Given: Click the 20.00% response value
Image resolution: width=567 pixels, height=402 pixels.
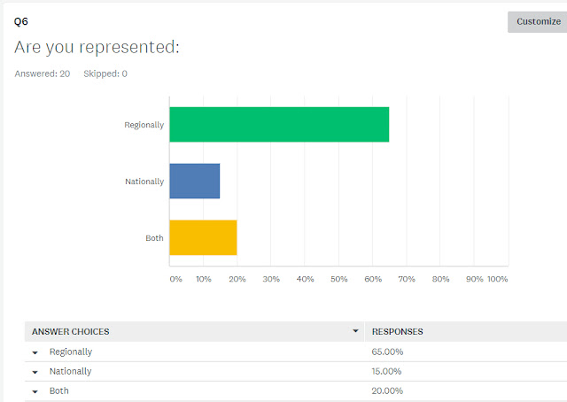Looking at the screenshot, I should (x=387, y=390).
